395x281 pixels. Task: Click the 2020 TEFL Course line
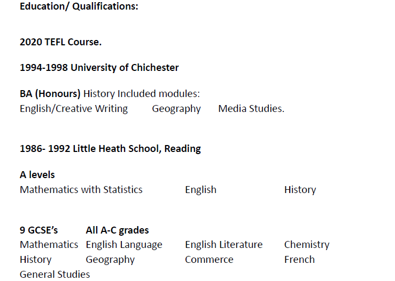(60, 42)
